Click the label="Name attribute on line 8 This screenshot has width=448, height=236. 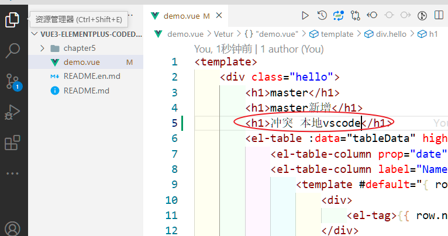point(413,169)
